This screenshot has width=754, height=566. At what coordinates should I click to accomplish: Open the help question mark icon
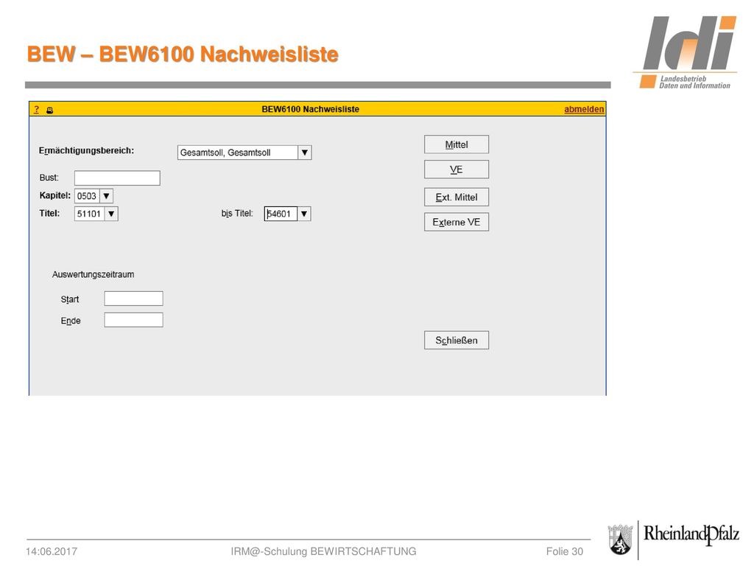[x=37, y=109]
